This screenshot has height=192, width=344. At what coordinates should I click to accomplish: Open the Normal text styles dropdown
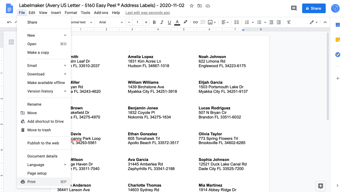point(82,22)
